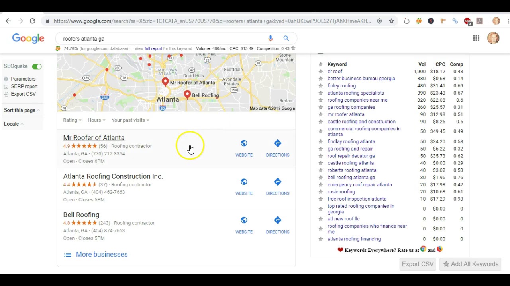Open the Rating filter dropdown
510x286 pixels.
[72, 120]
